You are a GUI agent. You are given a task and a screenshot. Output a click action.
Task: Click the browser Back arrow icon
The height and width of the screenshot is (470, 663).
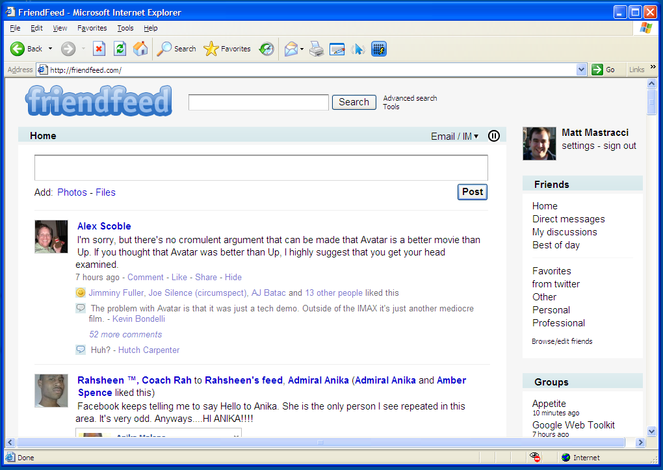tap(18, 49)
